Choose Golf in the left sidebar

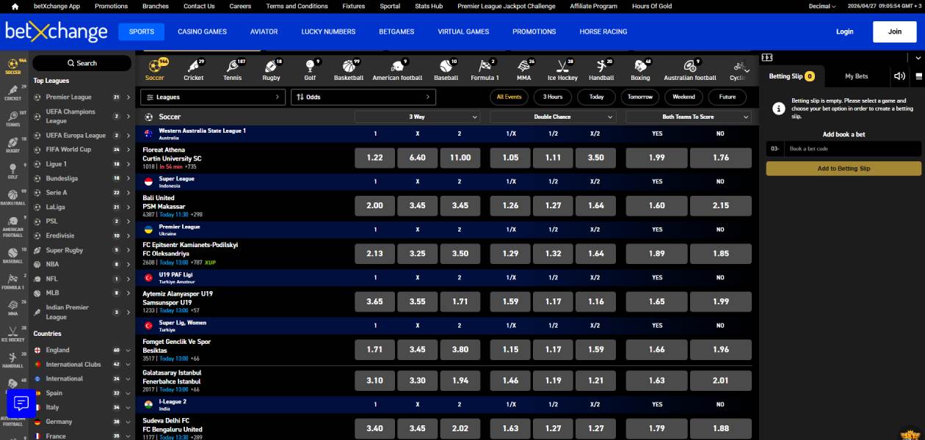click(13, 171)
